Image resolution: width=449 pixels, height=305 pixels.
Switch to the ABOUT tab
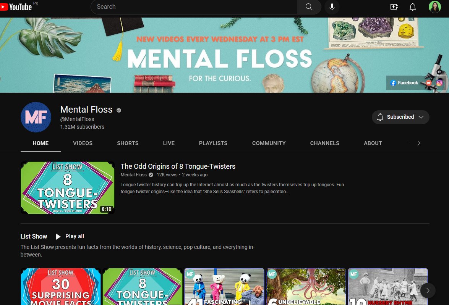coord(373,144)
